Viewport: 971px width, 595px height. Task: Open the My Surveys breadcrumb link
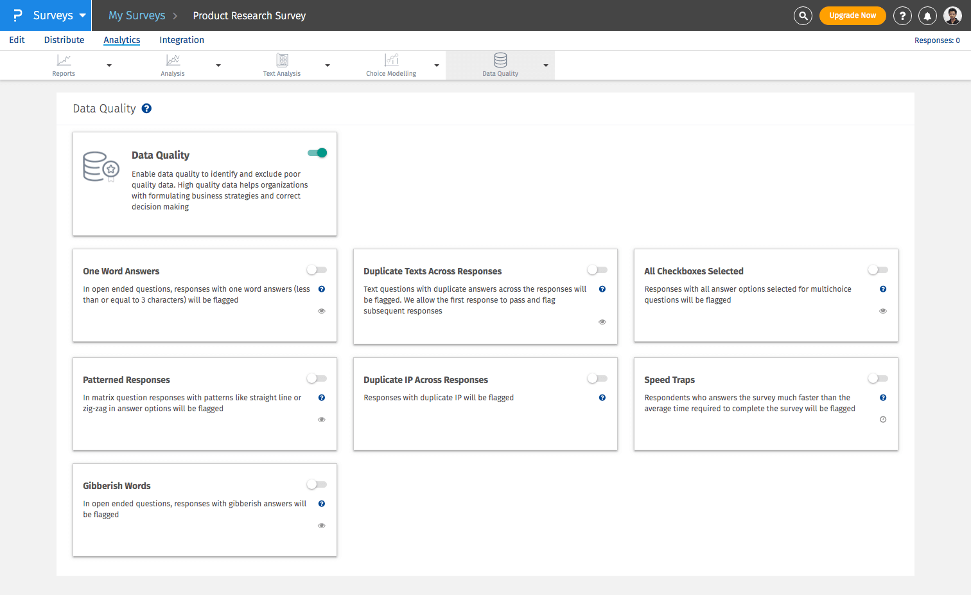click(x=137, y=15)
